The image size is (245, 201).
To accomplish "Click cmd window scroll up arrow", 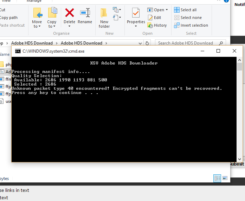I will coord(239,60).
